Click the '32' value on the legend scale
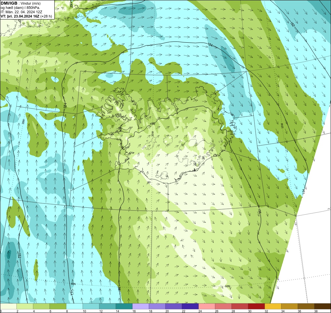The height and width of the screenshot is (313, 331). 266,311
